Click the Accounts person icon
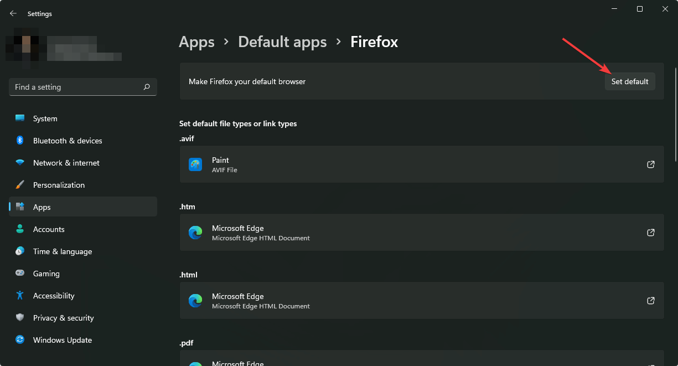Screen dimensions: 678x366 click(x=20, y=229)
